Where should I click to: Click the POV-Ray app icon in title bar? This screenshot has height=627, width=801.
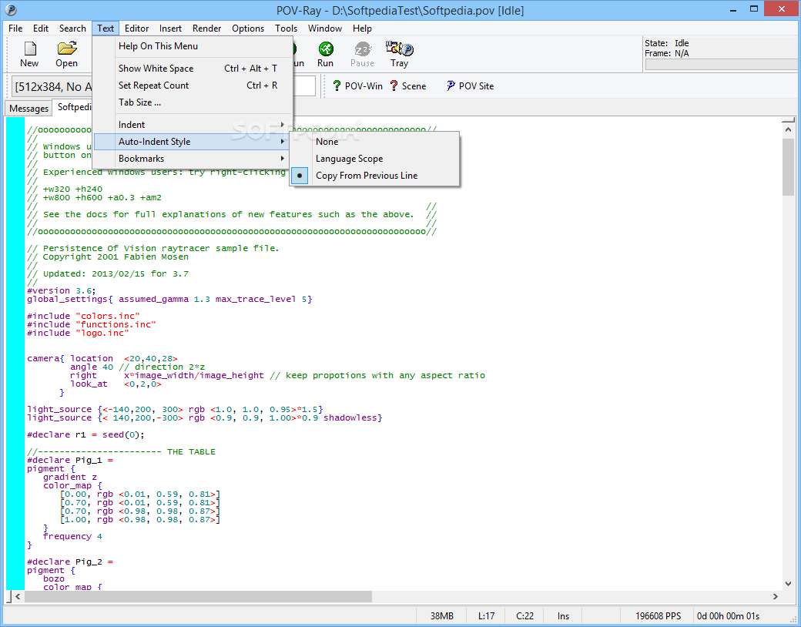point(11,10)
